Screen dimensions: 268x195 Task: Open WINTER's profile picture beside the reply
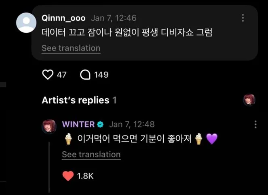click(x=51, y=127)
